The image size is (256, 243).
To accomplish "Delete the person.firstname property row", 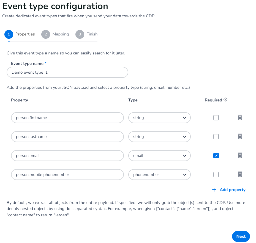I will coord(240,118).
